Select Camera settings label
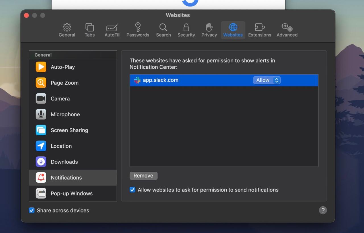The height and width of the screenshot is (233, 364). [60, 98]
